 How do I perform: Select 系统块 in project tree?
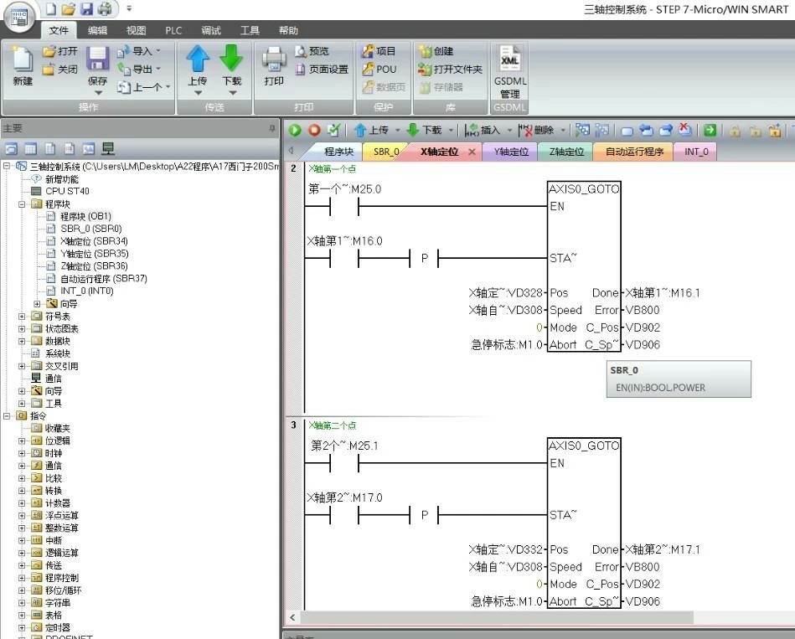tap(57, 353)
